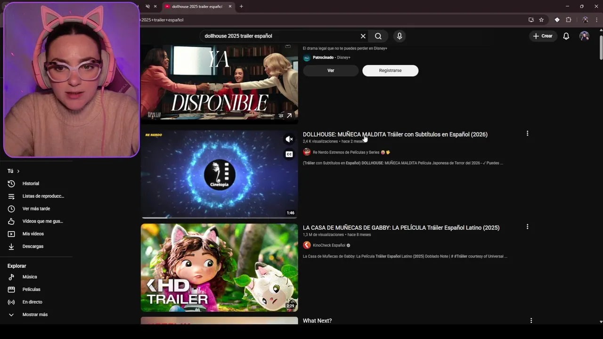Open a new browser tab
603x339 pixels.
point(241,7)
